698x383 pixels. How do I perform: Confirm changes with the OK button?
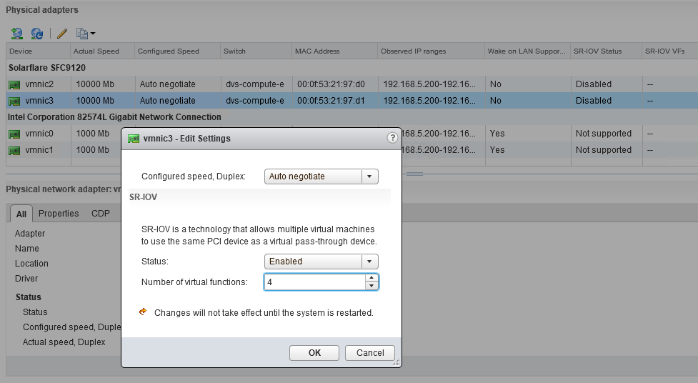[x=314, y=353]
